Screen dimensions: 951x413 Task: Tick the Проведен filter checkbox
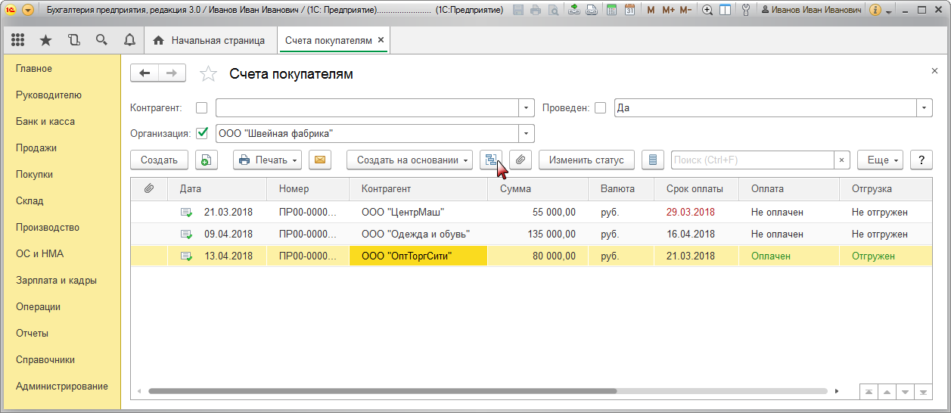pos(601,107)
